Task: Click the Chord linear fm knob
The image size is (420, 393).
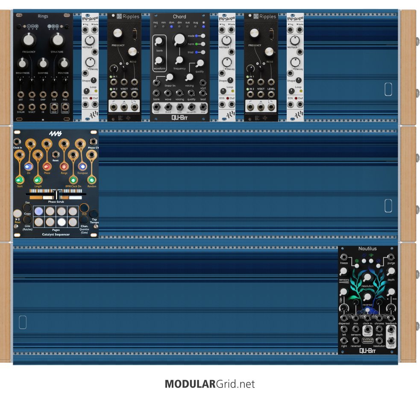Action: coord(169,77)
